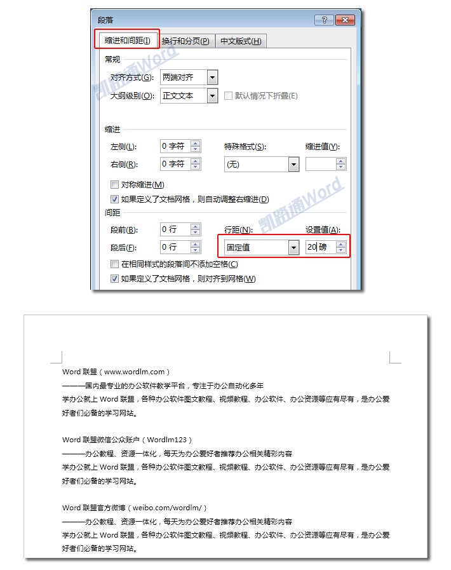Close the 段落 dialog

click(346, 20)
